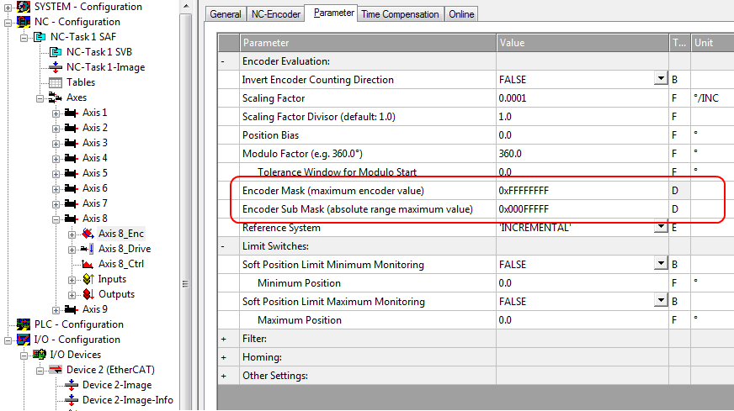Expand the Homing parameter section
The image size is (734, 411).
point(223,357)
